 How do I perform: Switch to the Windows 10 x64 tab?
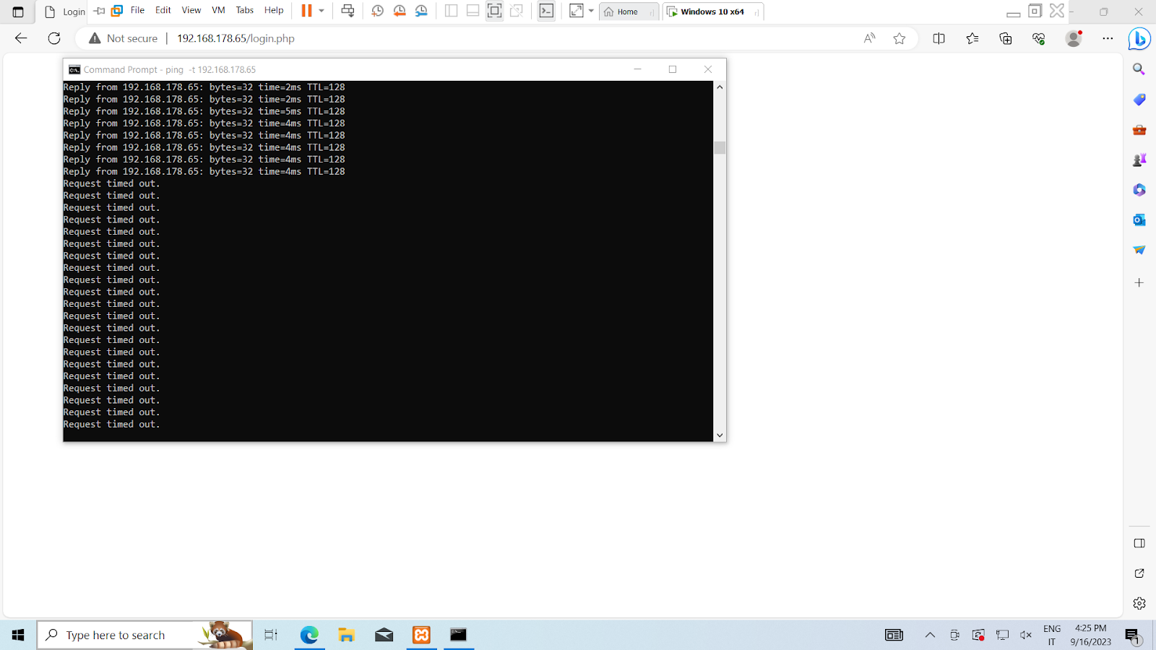point(712,12)
